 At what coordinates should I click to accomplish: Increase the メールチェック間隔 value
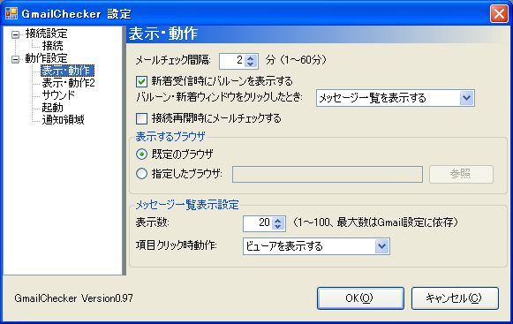[250, 57]
